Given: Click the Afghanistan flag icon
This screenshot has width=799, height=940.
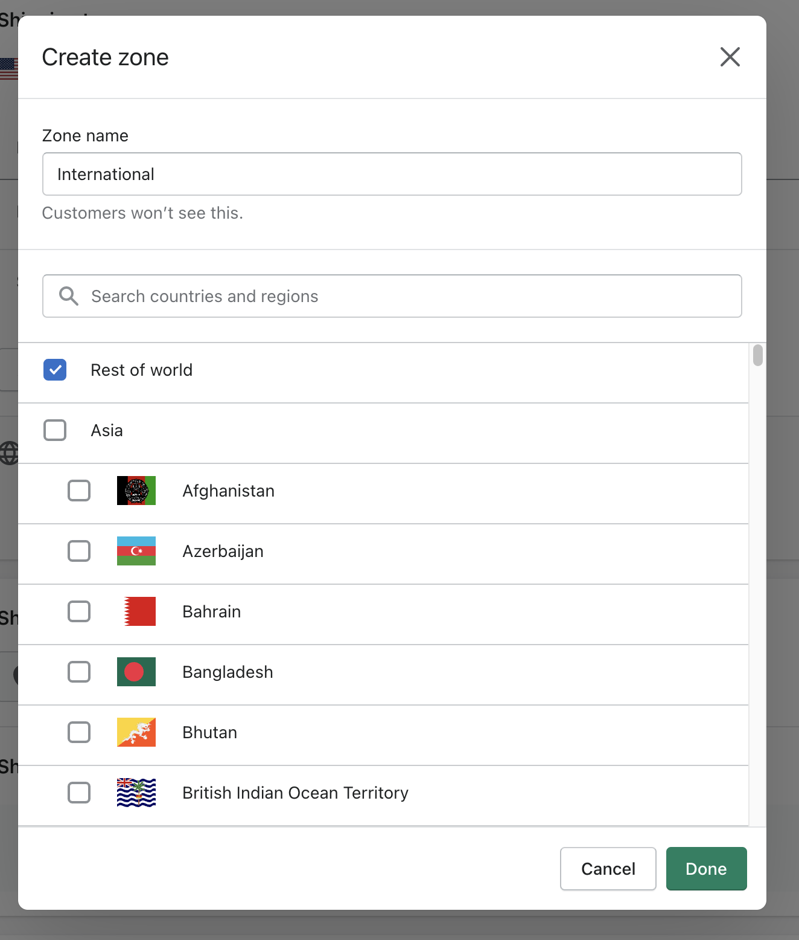Looking at the screenshot, I should (x=136, y=491).
